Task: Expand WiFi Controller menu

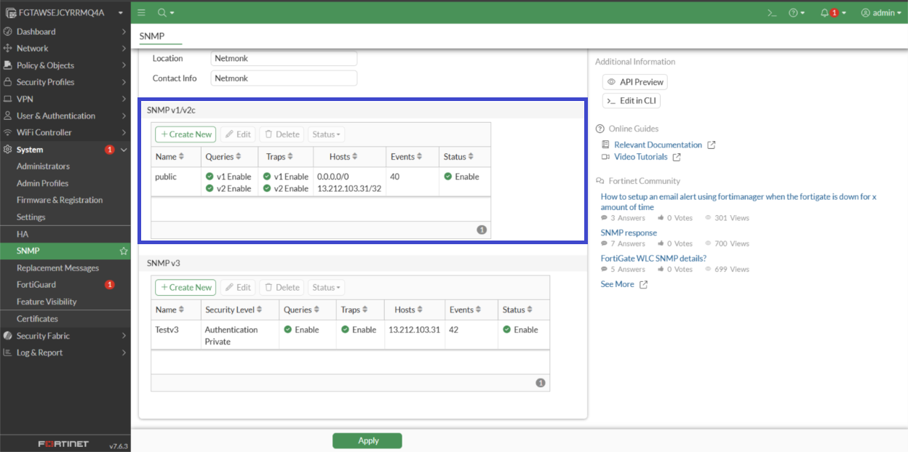Action: point(65,132)
